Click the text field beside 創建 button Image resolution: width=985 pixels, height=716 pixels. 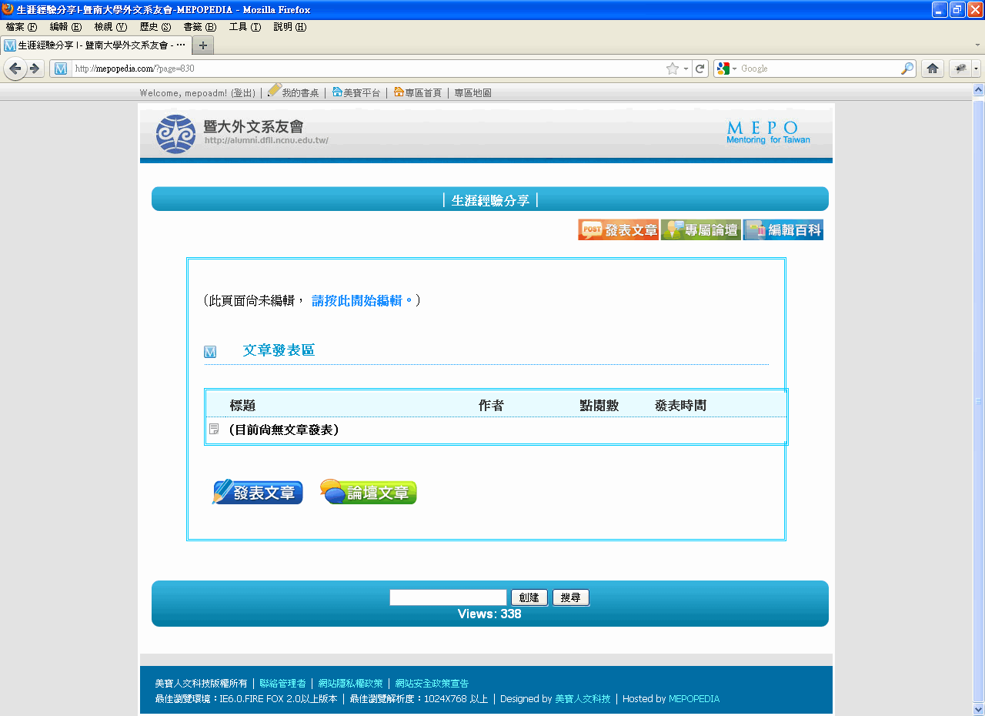(448, 597)
